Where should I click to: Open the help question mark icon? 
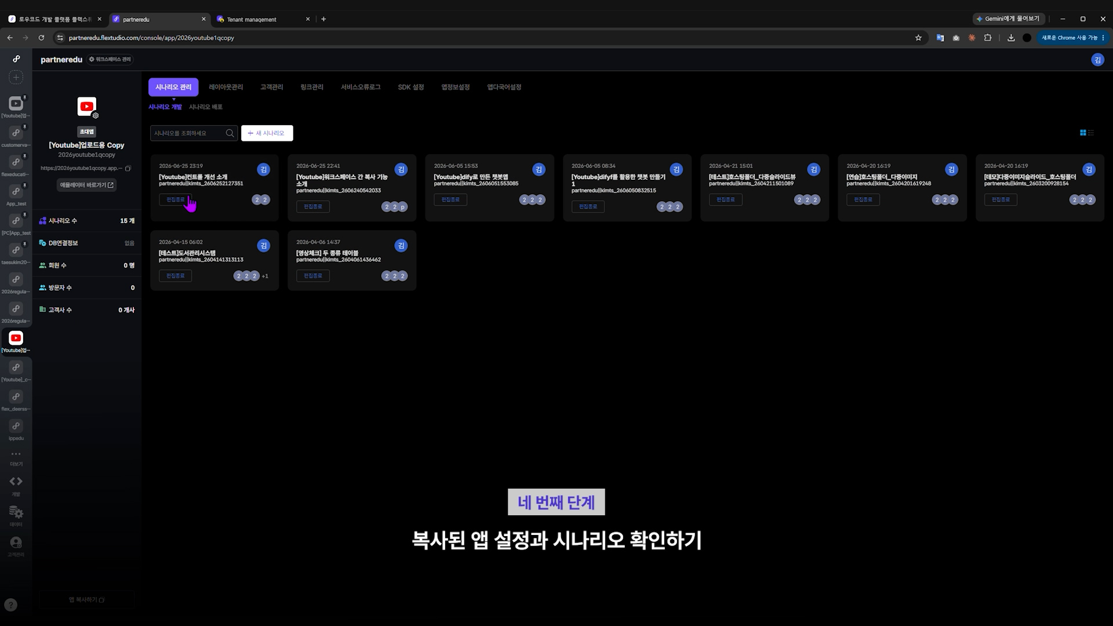[11, 605]
